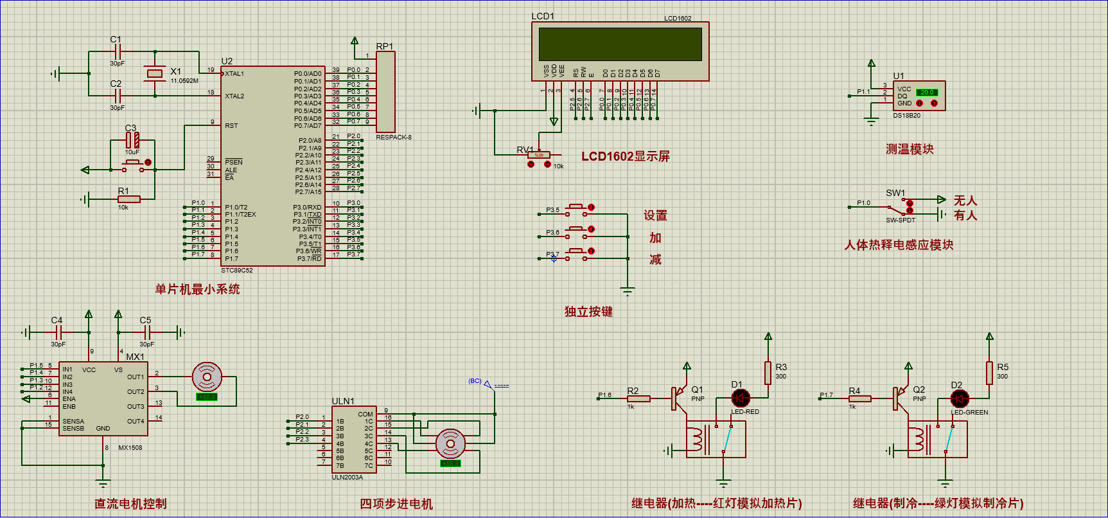Click the 直流电机控制 label
The image size is (1108, 518).
click(x=130, y=504)
